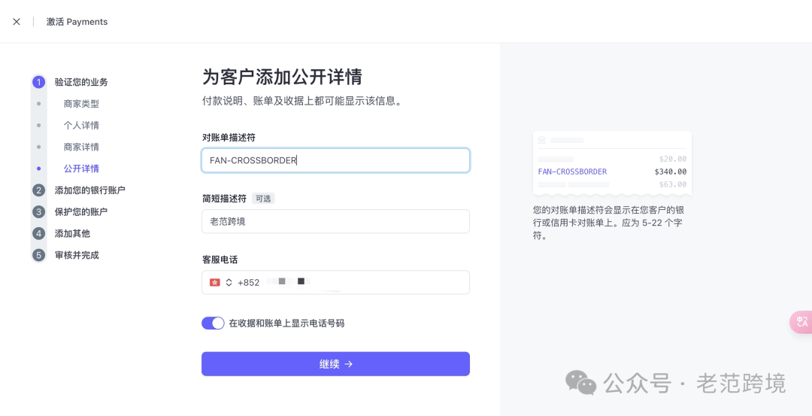The image size is (812, 416).
Task: Click the 激活 Payments title
Action: (77, 22)
